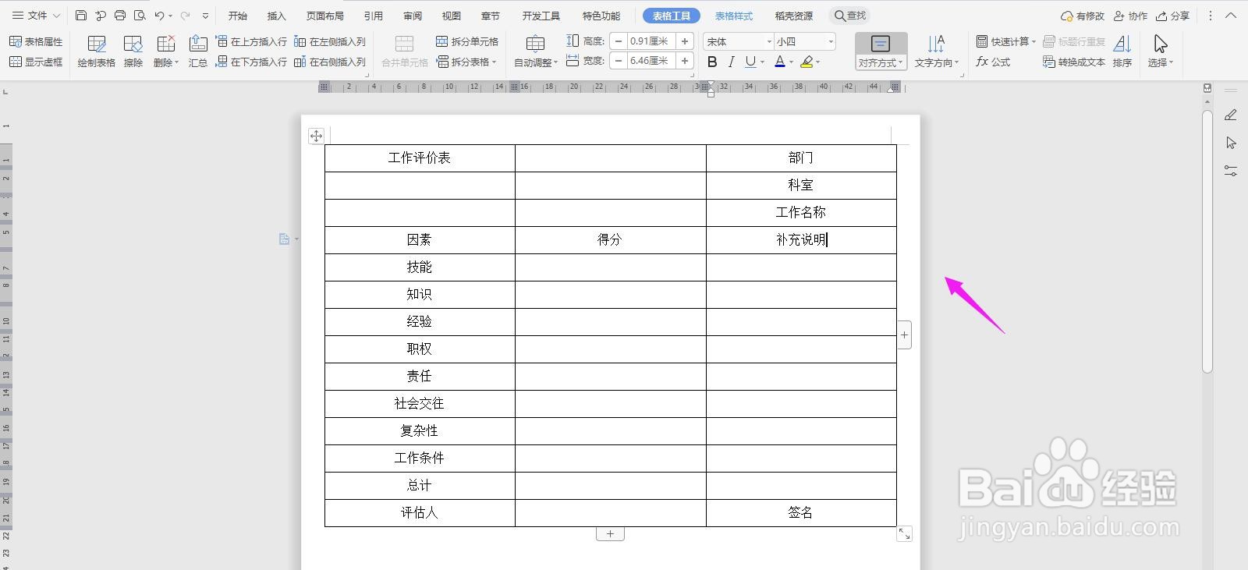Switch to the References (引用) tab
Viewport: 1248px width, 570px height.
coord(374,16)
